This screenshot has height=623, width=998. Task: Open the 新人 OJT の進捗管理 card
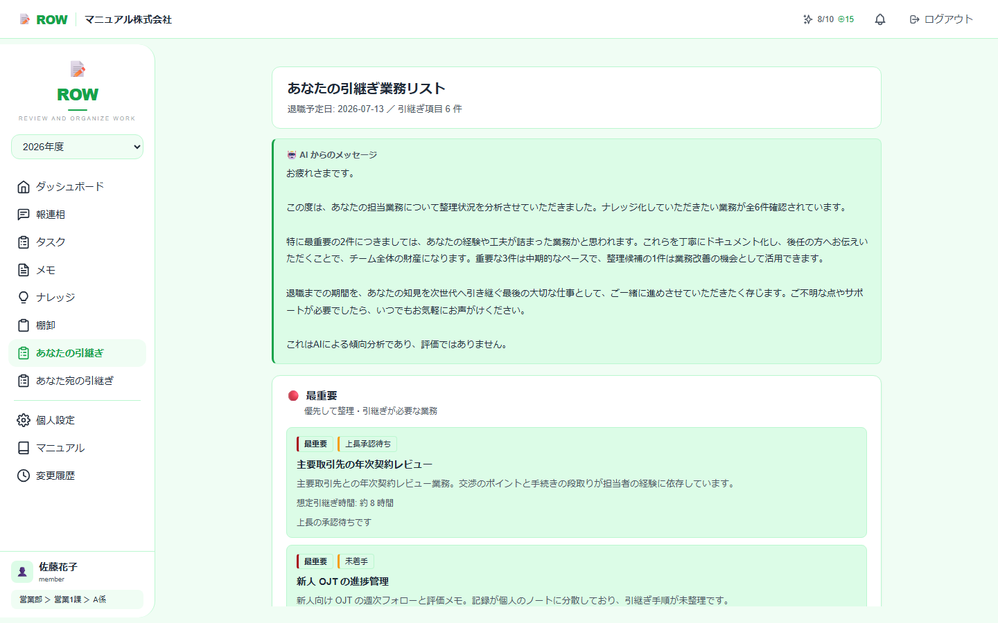(x=577, y=576)
